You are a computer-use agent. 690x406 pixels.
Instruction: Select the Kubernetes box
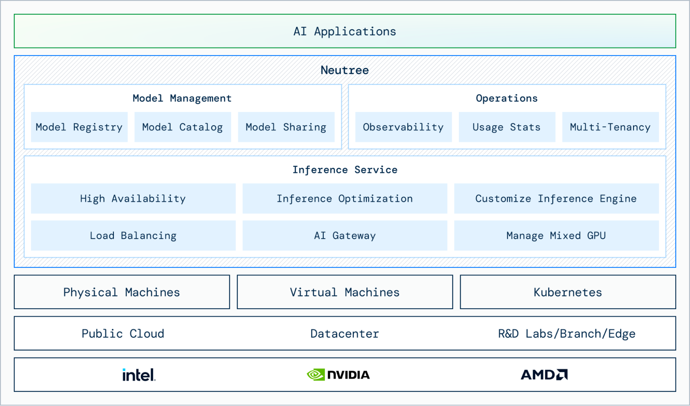[x=567, y=292]
